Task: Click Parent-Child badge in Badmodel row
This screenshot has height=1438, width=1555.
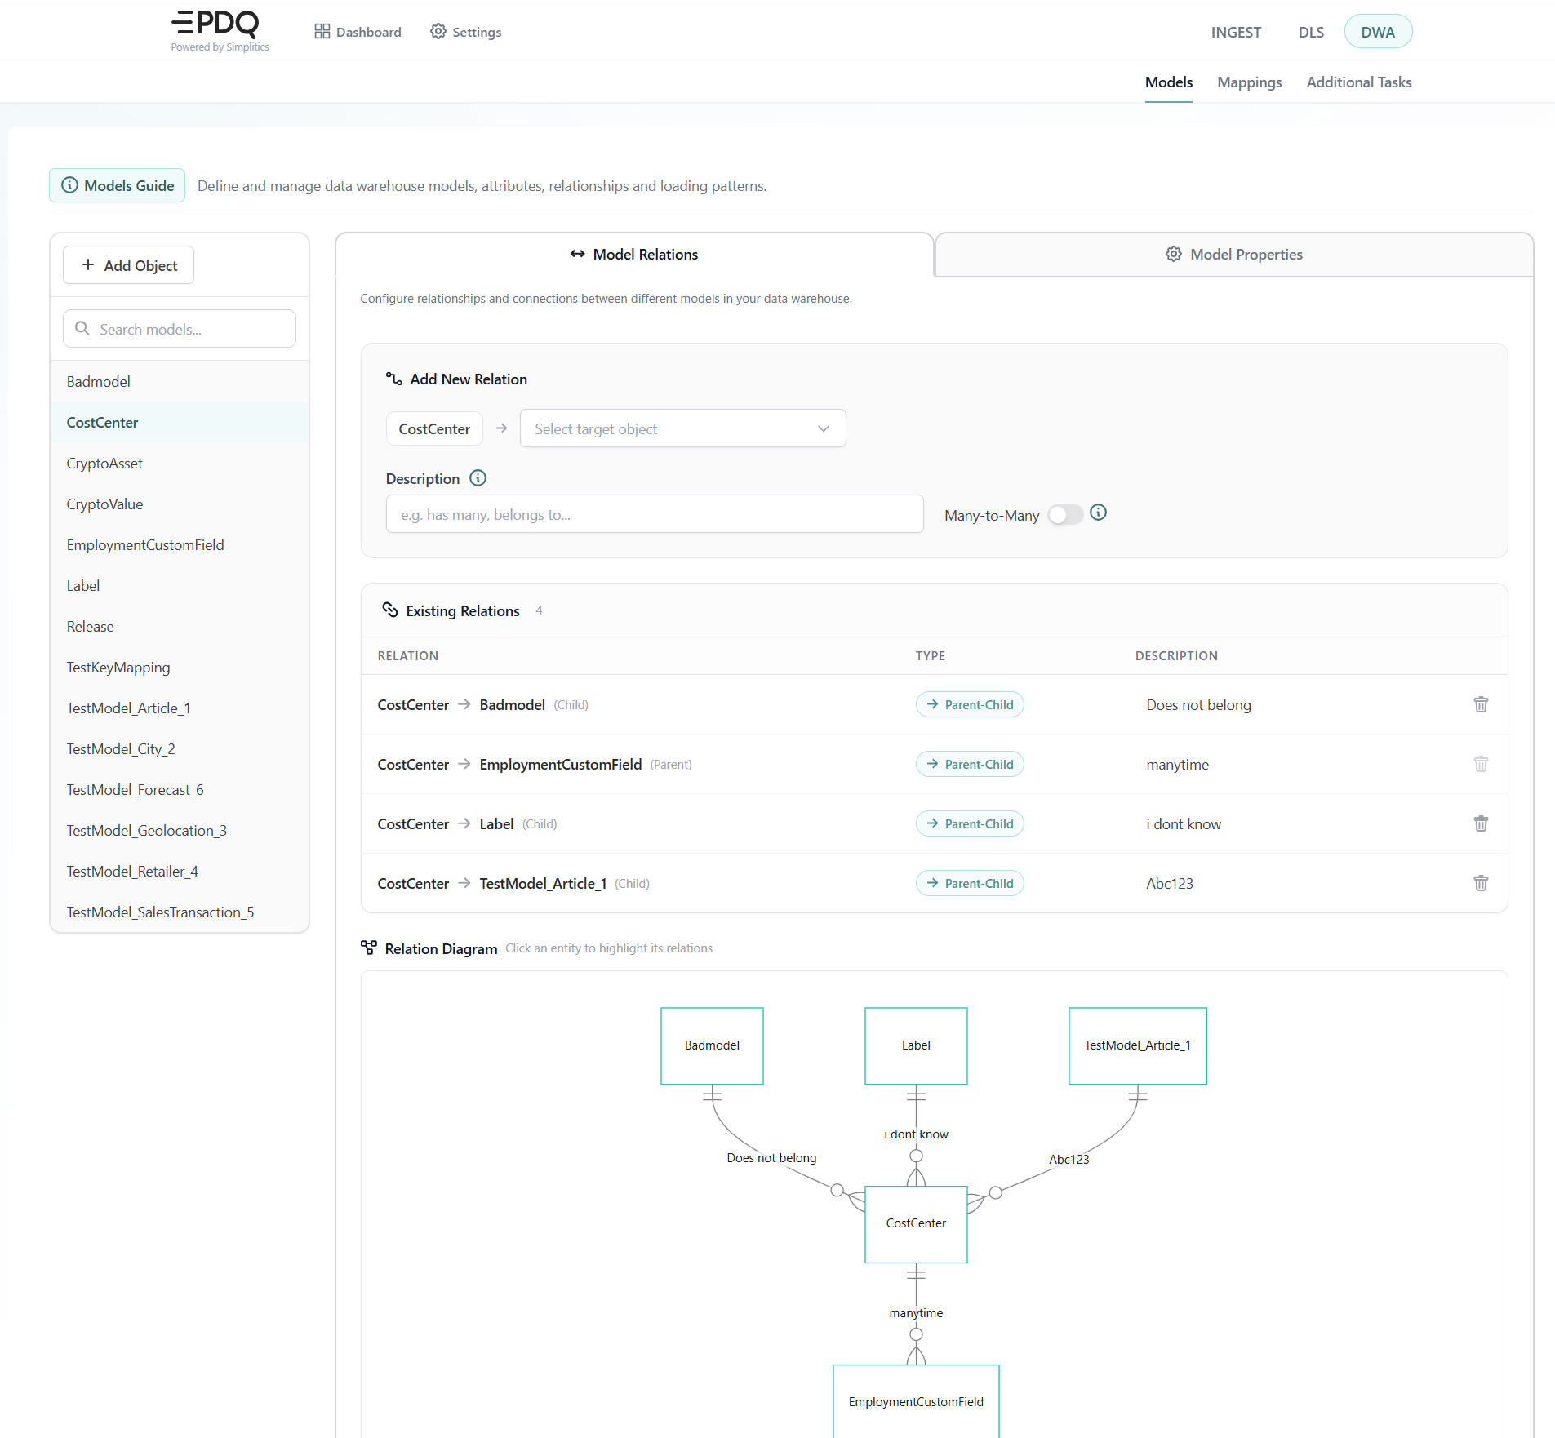Action: click(970, 704)
